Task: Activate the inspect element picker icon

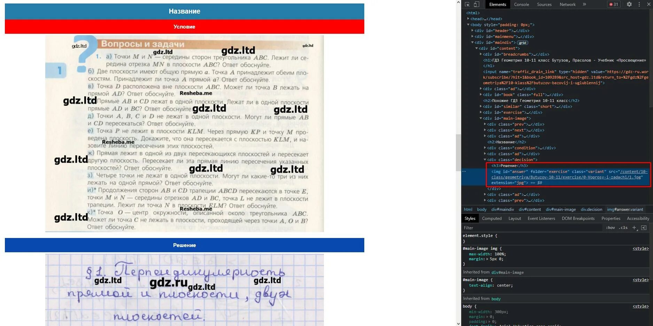Action: [x=467, y=5]
